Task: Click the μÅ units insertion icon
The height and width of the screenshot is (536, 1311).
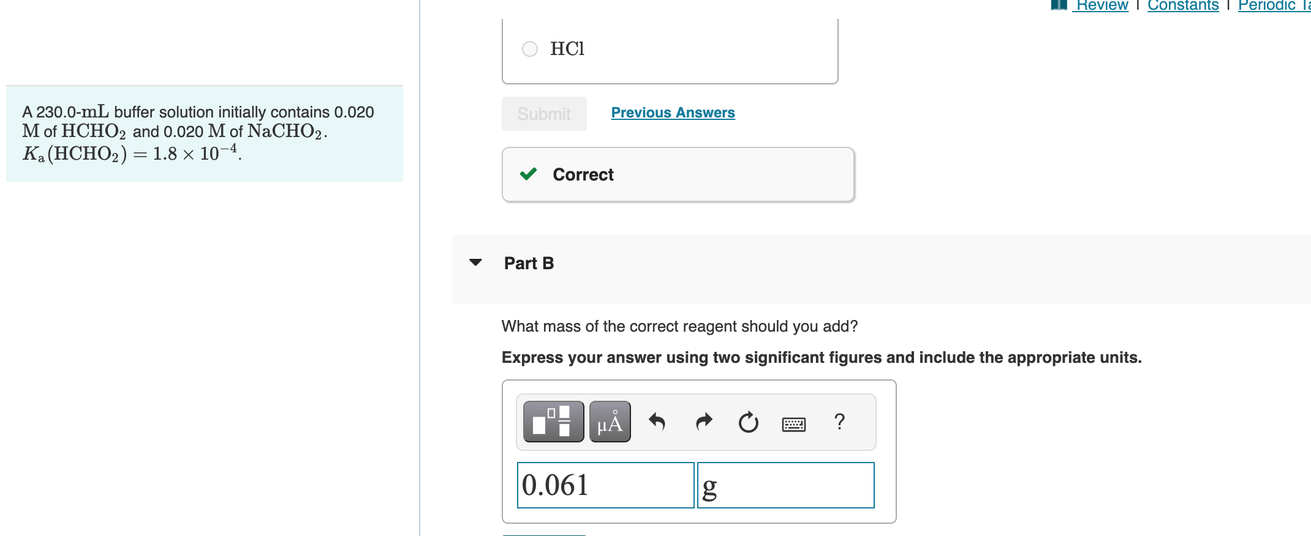Action: 610,421
